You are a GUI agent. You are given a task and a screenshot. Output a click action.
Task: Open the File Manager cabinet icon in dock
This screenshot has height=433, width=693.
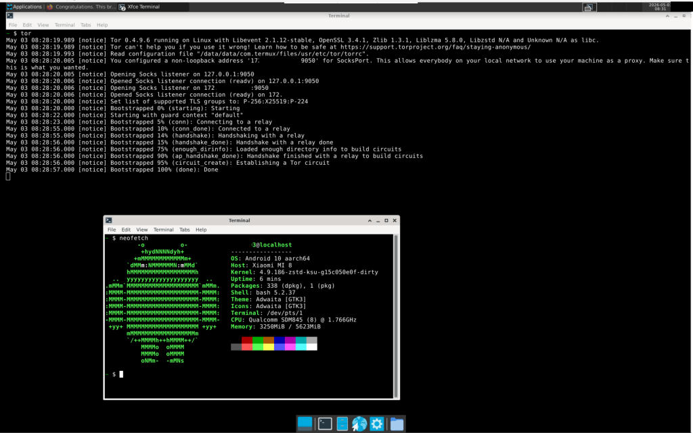[x=342, y=424]
